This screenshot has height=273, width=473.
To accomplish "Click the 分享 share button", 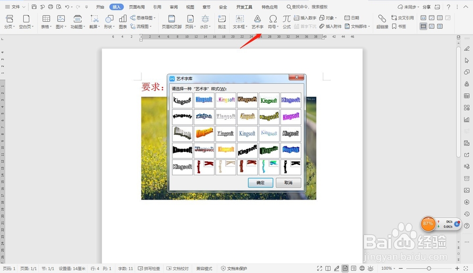I will point(427,7).
